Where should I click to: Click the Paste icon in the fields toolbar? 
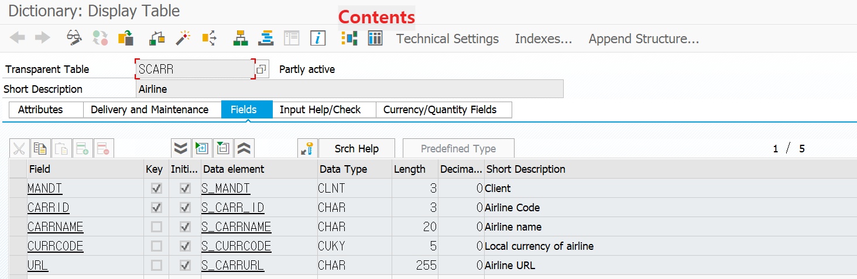pyautogui.click(x=61, y=149)
